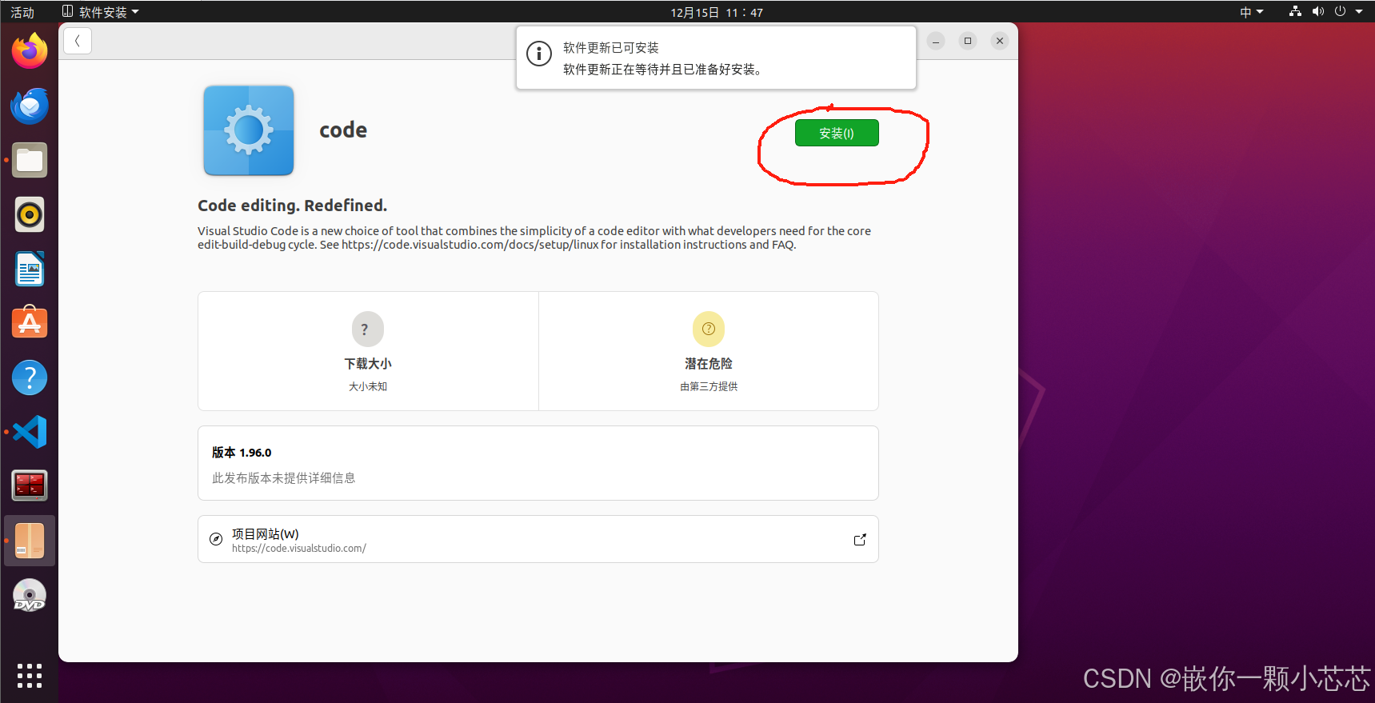Click the volume speaker icon in top bar
The height and width of the screenshot is (703, 1375).
[x=1318, y=11]
